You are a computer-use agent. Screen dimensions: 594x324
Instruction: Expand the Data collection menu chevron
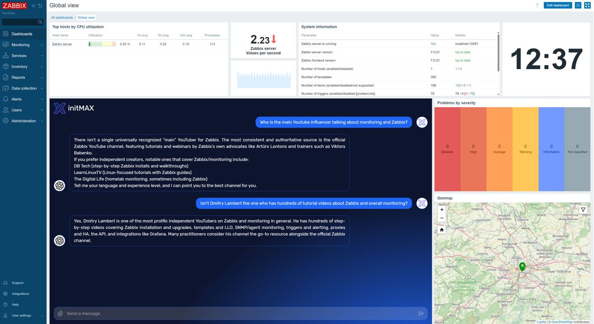click(42, 88)
